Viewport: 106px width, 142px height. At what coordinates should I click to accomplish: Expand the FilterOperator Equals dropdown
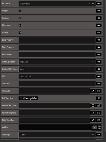[57, 62]
